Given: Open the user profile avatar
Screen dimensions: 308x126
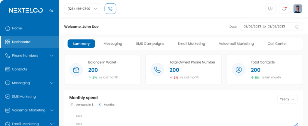Looking at the screenshot, I should coord(297,9).
